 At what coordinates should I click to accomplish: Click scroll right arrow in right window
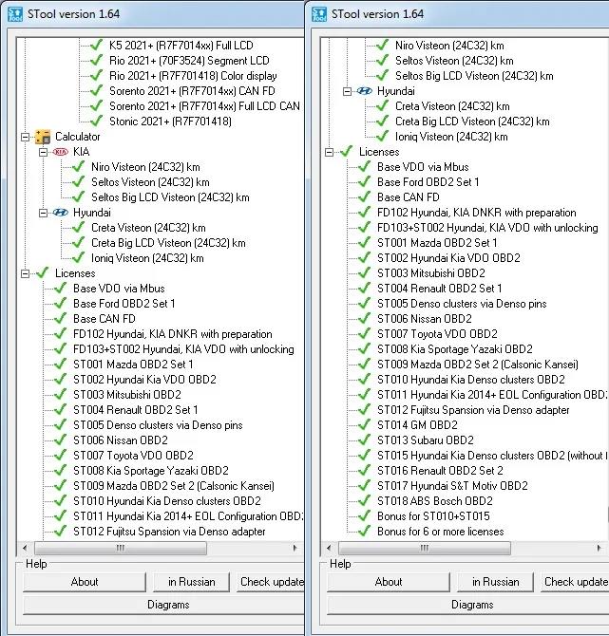coord(599,548)
